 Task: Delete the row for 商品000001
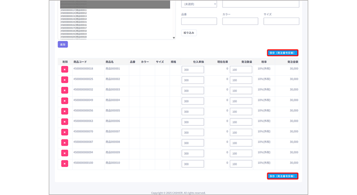pyautogui.click(x=65, y=69)
